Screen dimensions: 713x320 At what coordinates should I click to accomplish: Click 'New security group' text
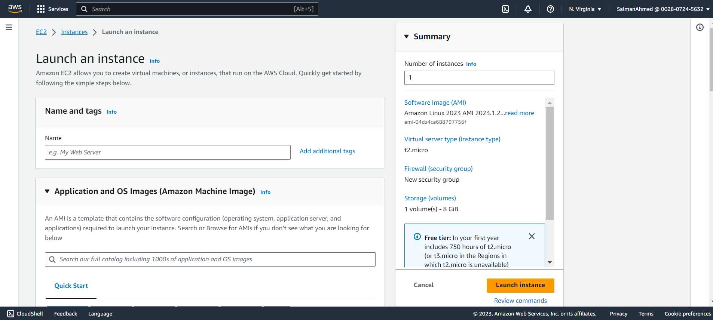[x=432, y=179]
